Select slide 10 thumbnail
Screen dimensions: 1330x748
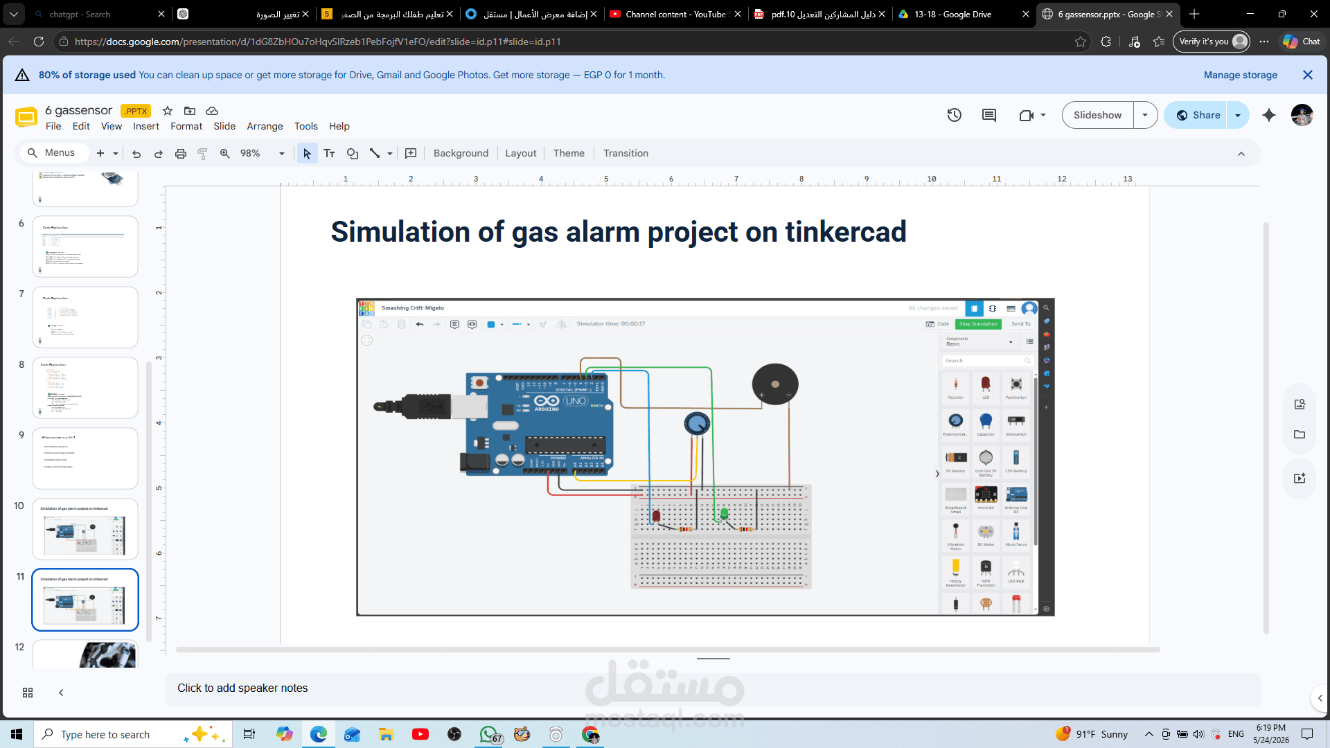tap(85, 529)
